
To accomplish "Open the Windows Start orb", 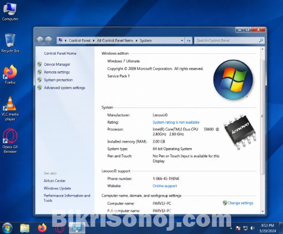I will 7,228.
